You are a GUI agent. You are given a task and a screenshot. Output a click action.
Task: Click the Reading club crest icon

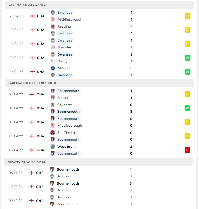pyautogui.click(x=53, y=26)
